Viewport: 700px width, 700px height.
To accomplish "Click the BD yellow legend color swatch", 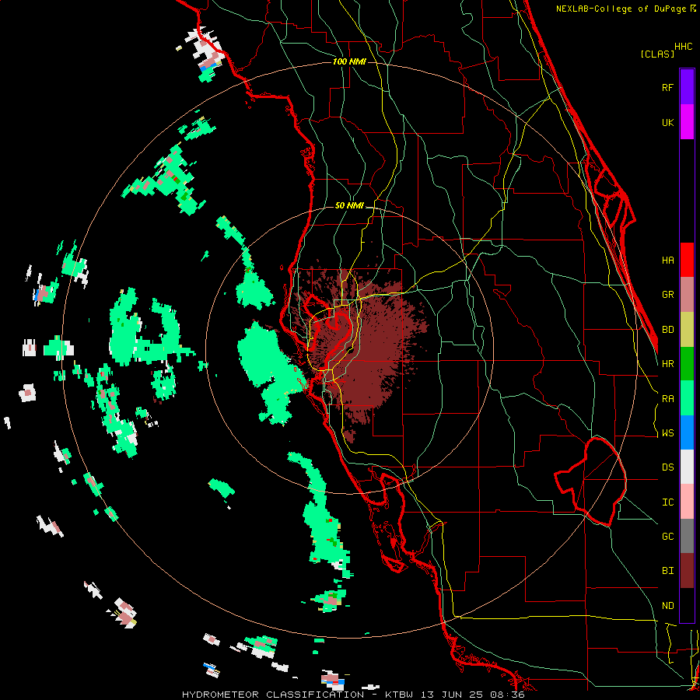I will (x=687, y=330).
